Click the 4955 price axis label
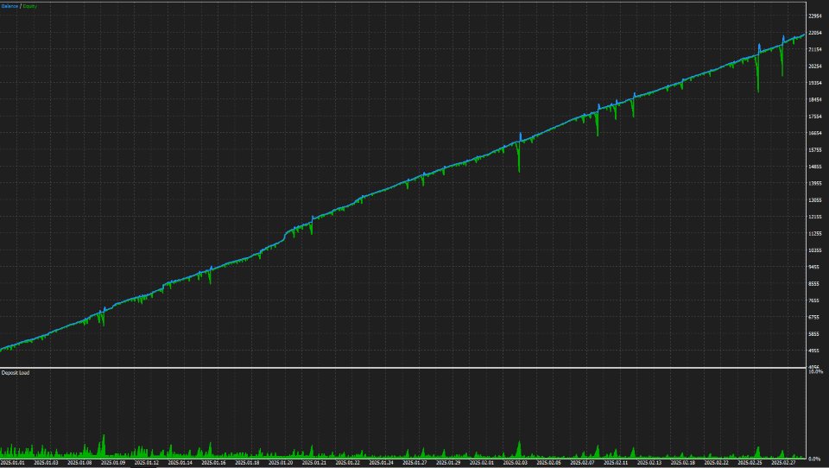This screenshot has width=829, height=468. pyautogui.click(x=815, y=351)
